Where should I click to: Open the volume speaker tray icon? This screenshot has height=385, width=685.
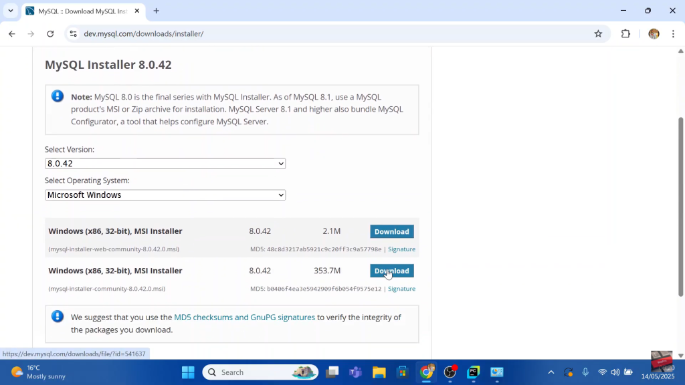(x=615, y=372)
